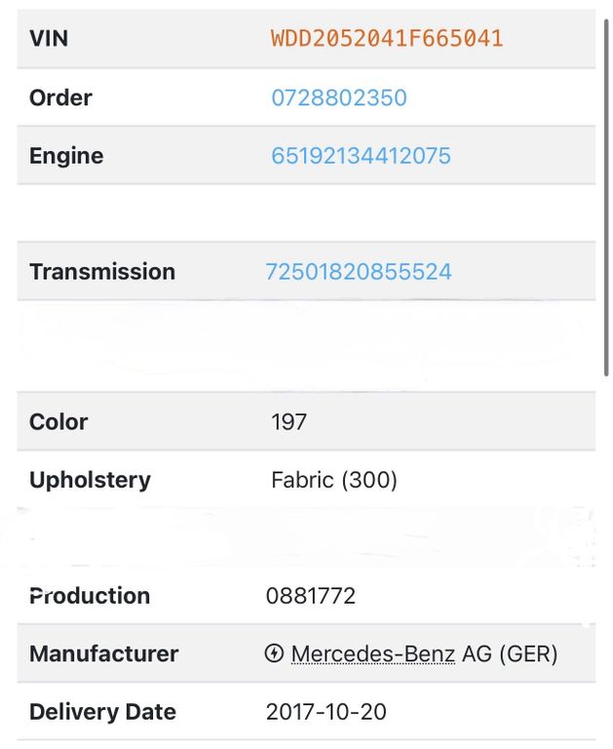The height and width of the screenshot is (749, 613).
Task: Select the Engine row label
Action: [66, 156]
